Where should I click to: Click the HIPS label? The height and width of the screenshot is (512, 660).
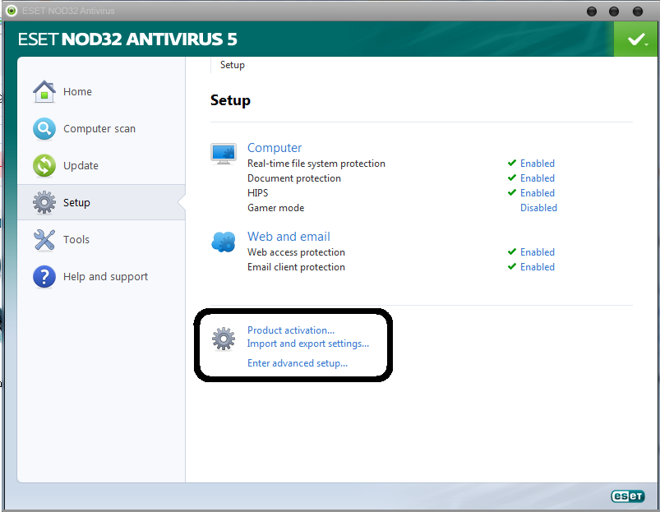(x=257, y=193)
